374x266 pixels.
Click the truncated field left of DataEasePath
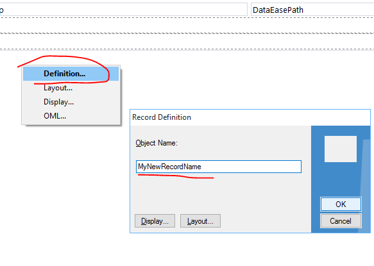[123, 10]
